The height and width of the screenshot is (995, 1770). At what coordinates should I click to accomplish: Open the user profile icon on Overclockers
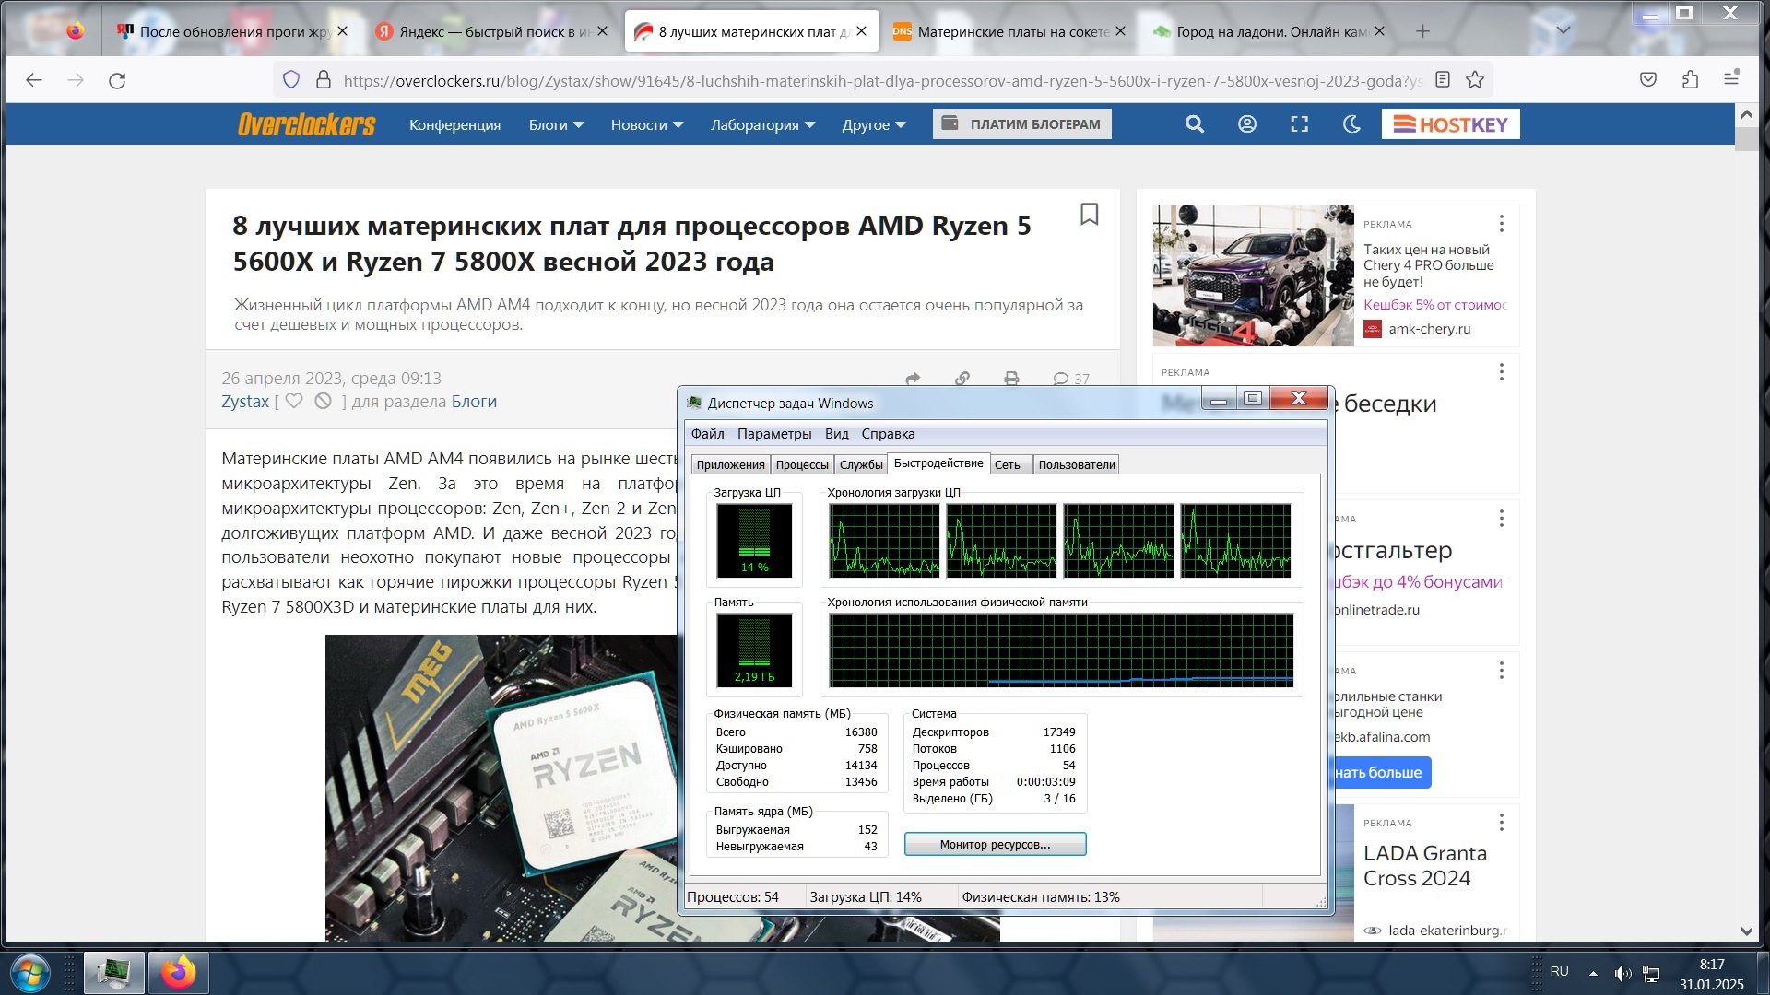[1247, 124]
